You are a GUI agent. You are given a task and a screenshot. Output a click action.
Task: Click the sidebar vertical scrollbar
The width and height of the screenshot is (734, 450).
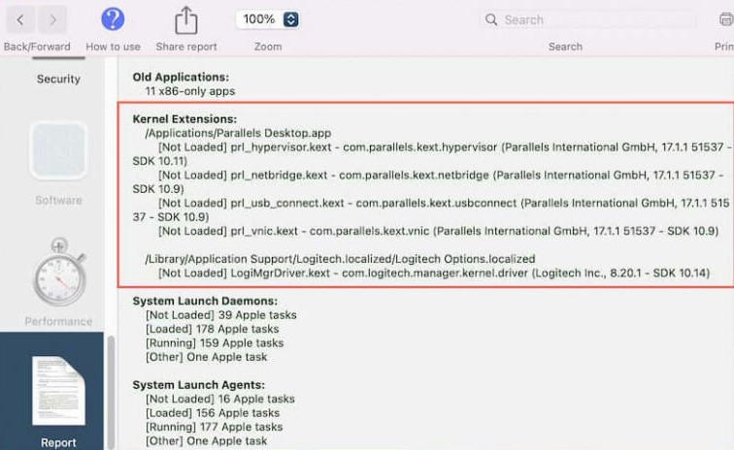pos(111,392)
